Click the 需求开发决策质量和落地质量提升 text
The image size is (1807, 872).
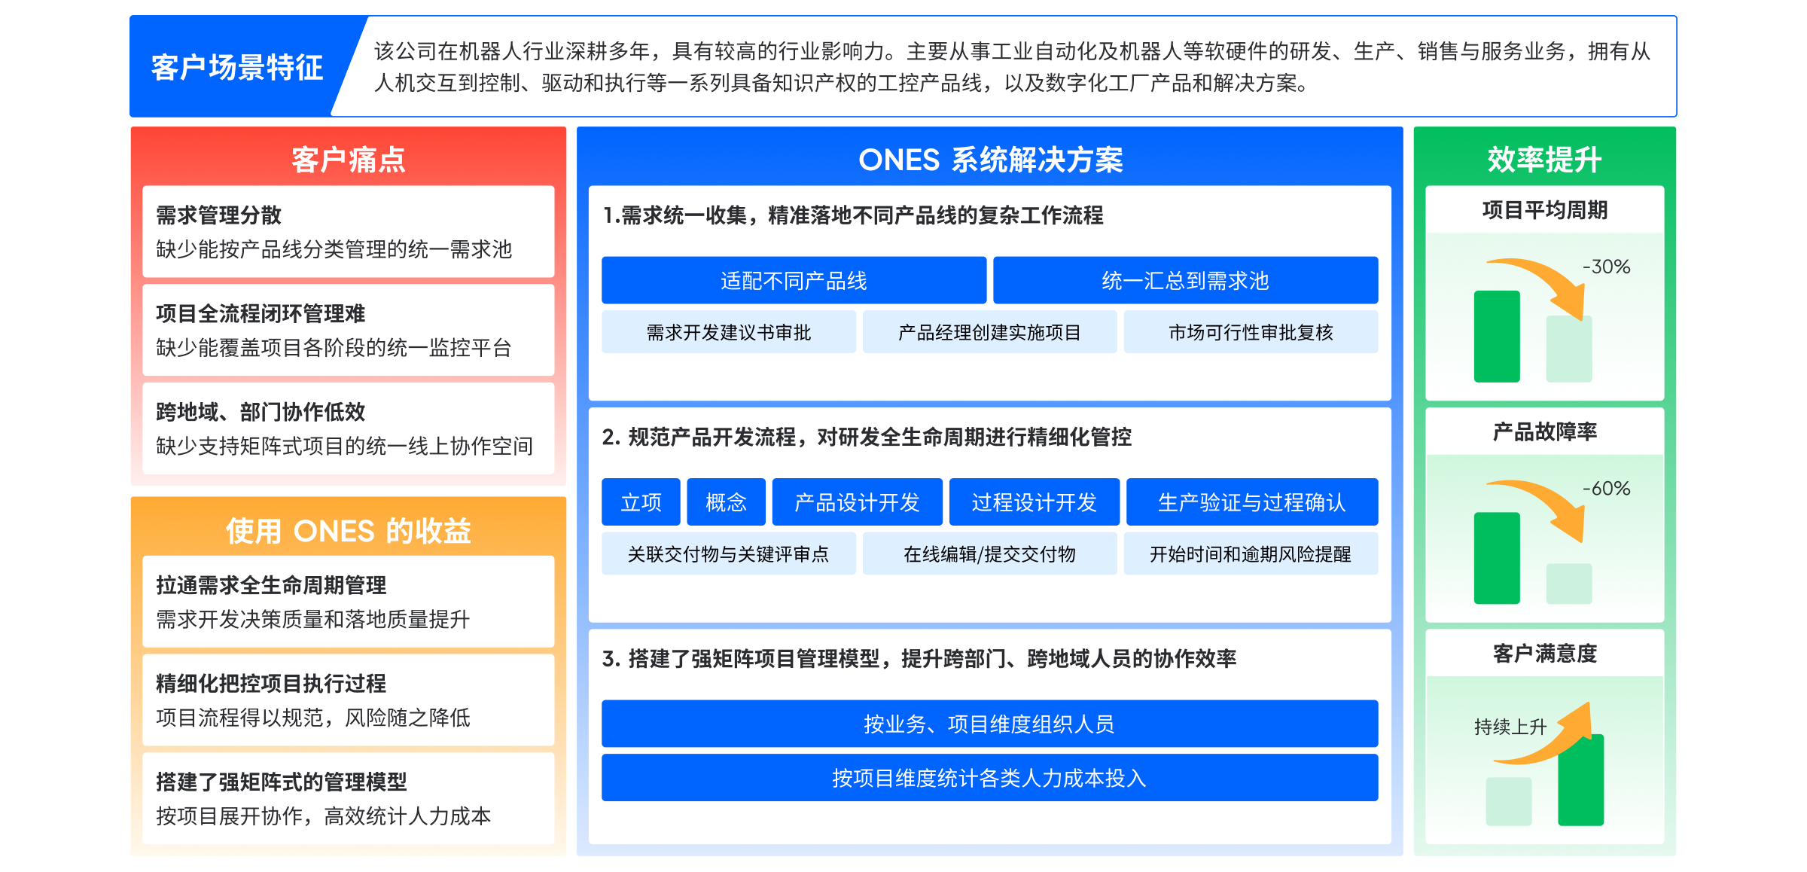(x=312, y=620)
